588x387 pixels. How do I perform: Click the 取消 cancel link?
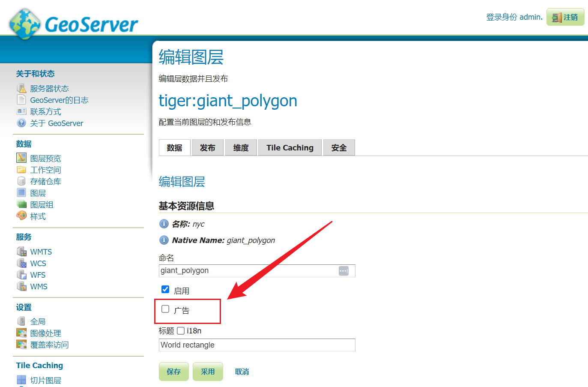click(x=242, y=372)
